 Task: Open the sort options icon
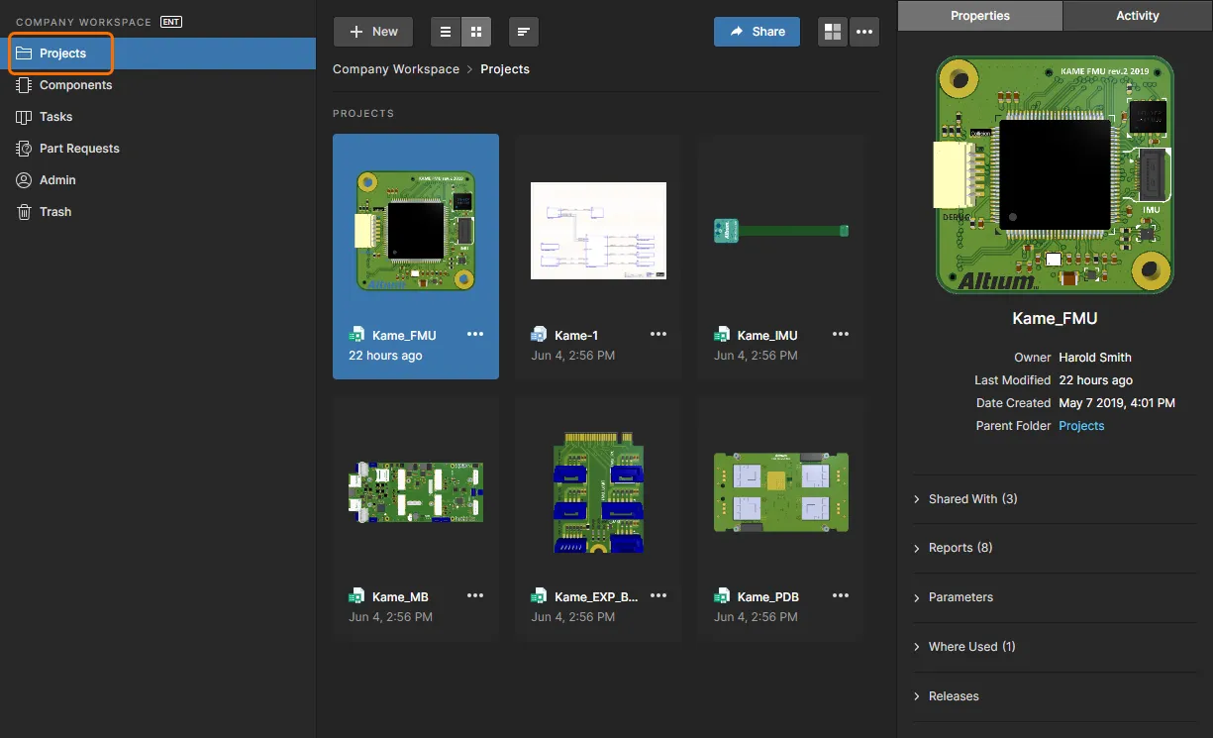(x=524, y=32)
